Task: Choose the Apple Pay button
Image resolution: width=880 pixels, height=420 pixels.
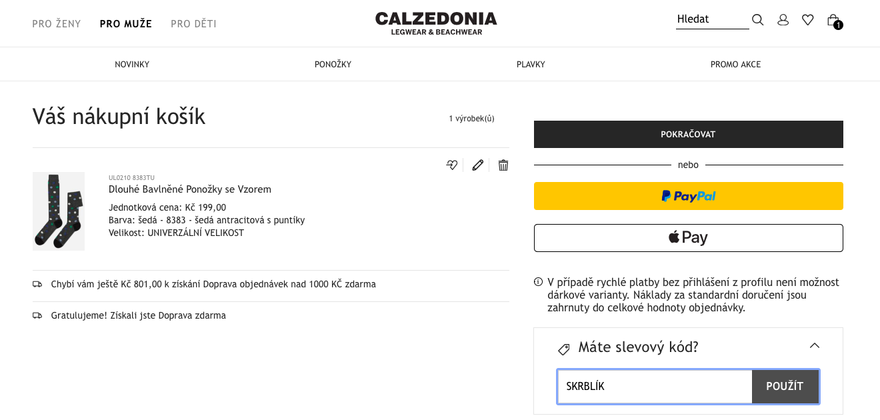Action: tap(689, 238)
